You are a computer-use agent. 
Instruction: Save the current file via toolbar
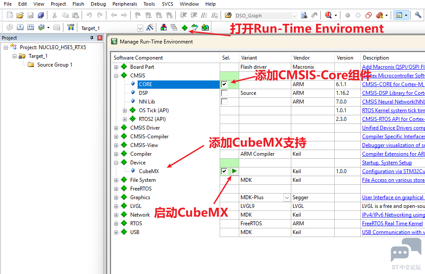point(30,15)
